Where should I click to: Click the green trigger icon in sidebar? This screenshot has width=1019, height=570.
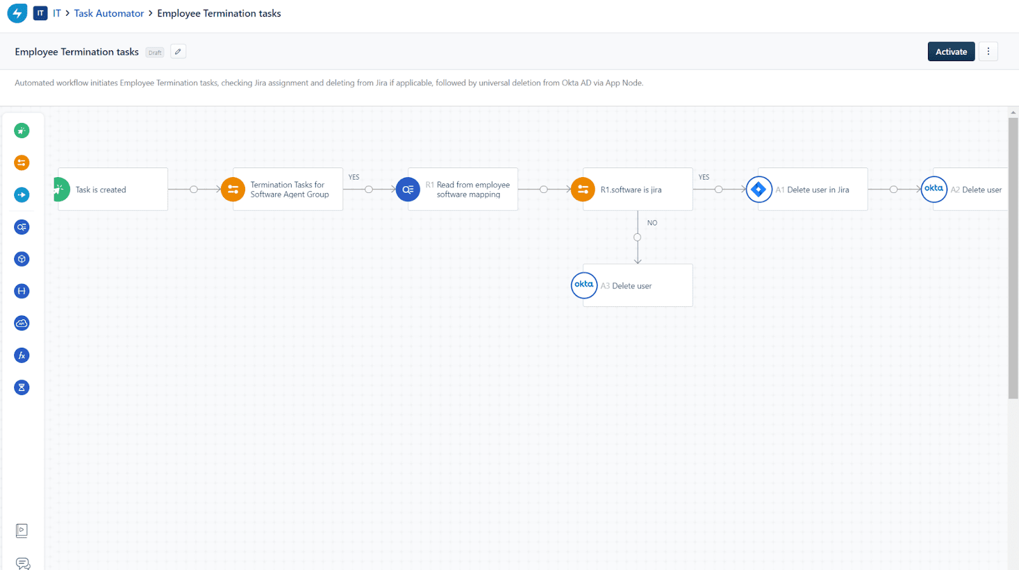pyautogui.click(x=22, y=131)
